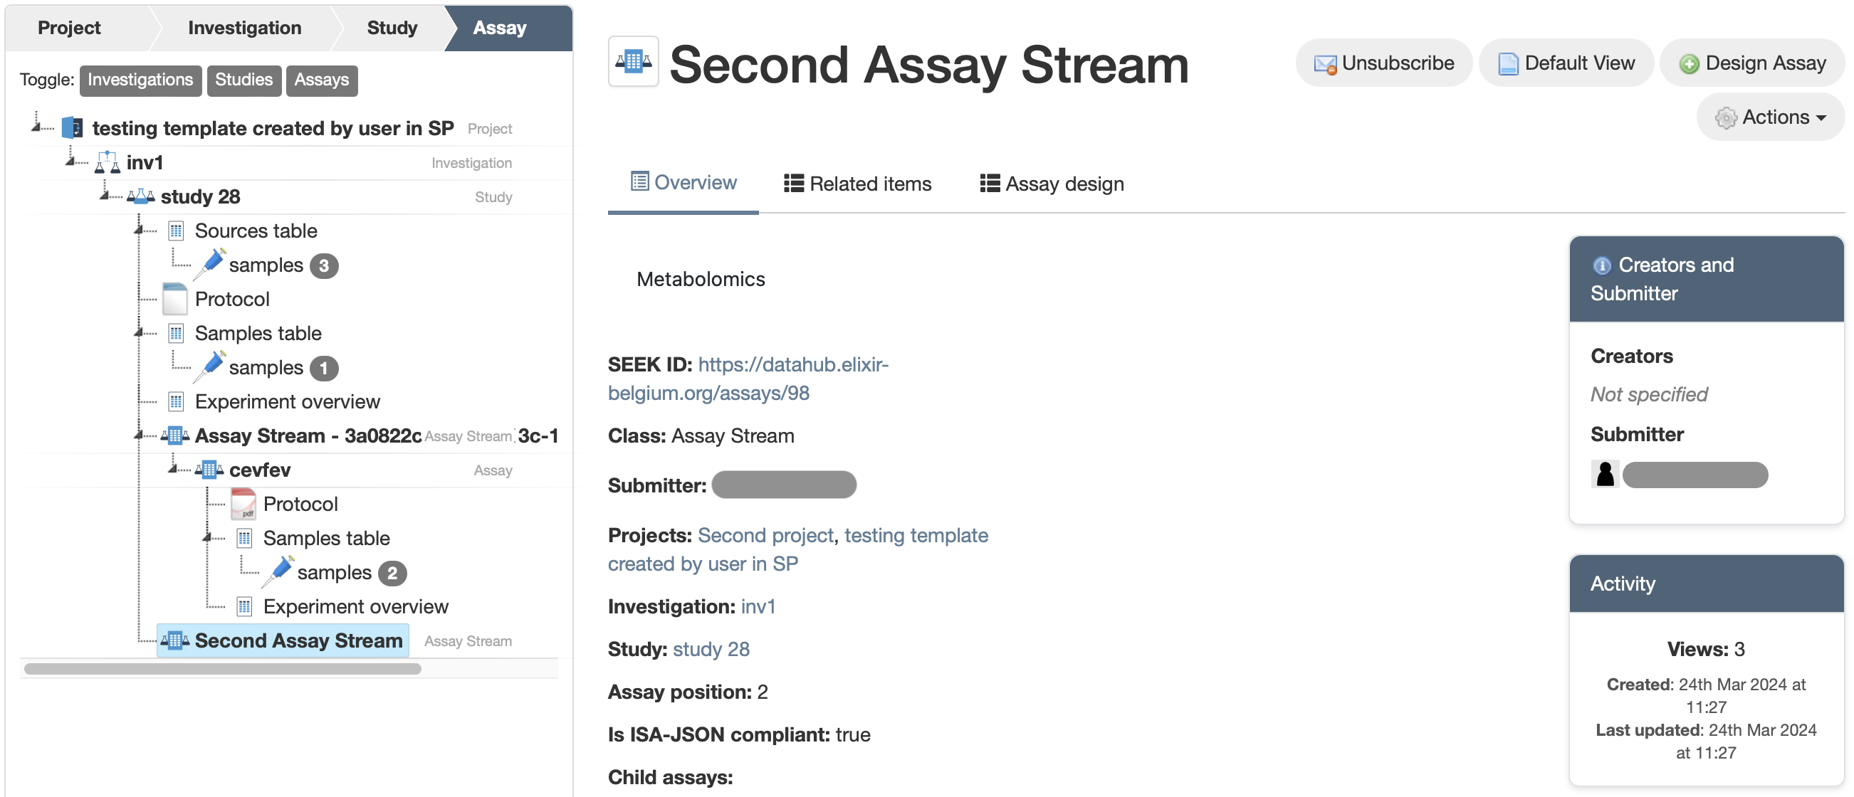Collapse the inv1 investigation node

[x=71, y=161]
